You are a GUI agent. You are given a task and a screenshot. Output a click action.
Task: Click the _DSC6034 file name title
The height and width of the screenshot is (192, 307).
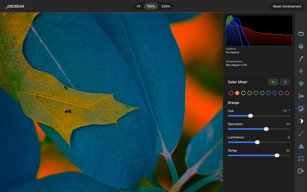pos(15,6)
